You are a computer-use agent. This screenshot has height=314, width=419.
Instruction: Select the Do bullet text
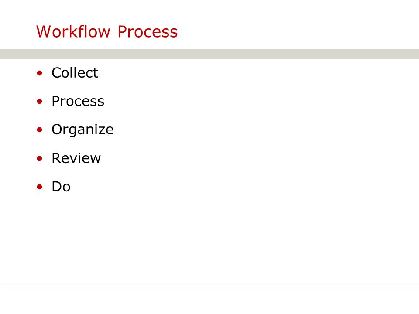click(61, 187)
